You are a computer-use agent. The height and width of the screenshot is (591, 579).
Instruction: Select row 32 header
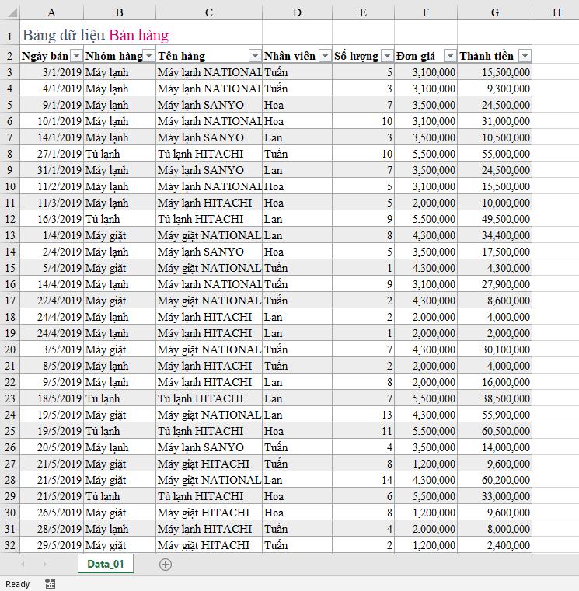click(x=10, y=545)
